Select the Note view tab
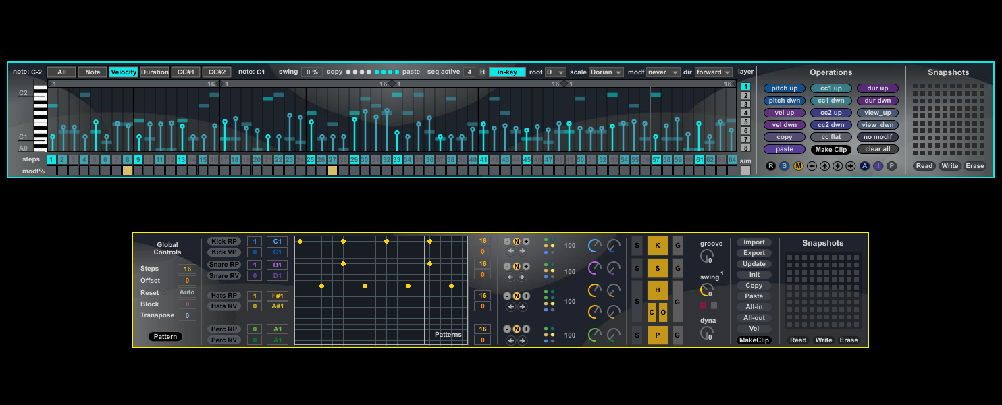This screenshot has height=405, width=1002. (93, 72)
